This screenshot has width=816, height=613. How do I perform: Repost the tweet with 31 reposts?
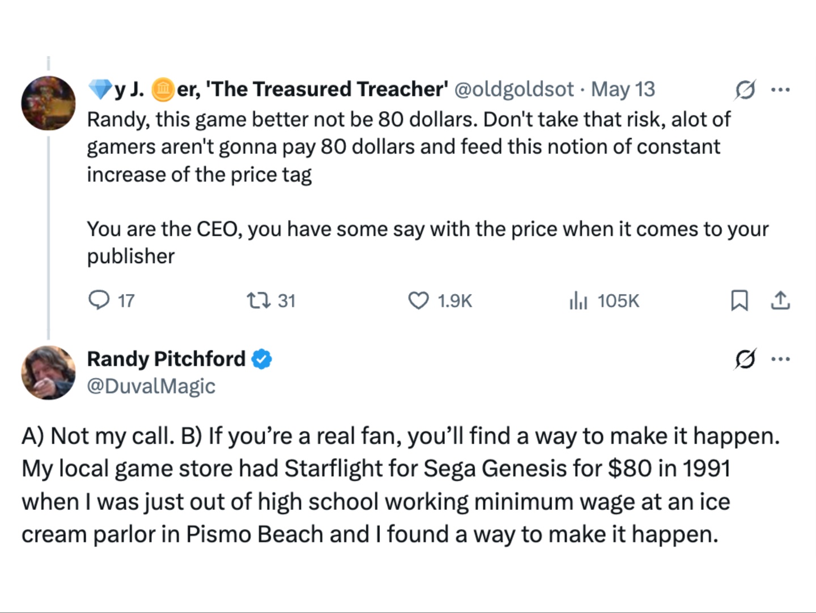(x=259, y=300)
